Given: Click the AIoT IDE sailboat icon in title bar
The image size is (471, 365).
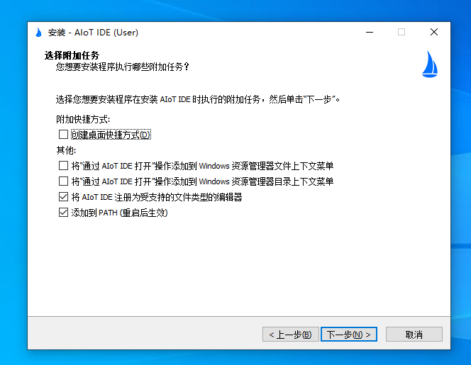Looking at the screenshot, I should tap(38, 32).
